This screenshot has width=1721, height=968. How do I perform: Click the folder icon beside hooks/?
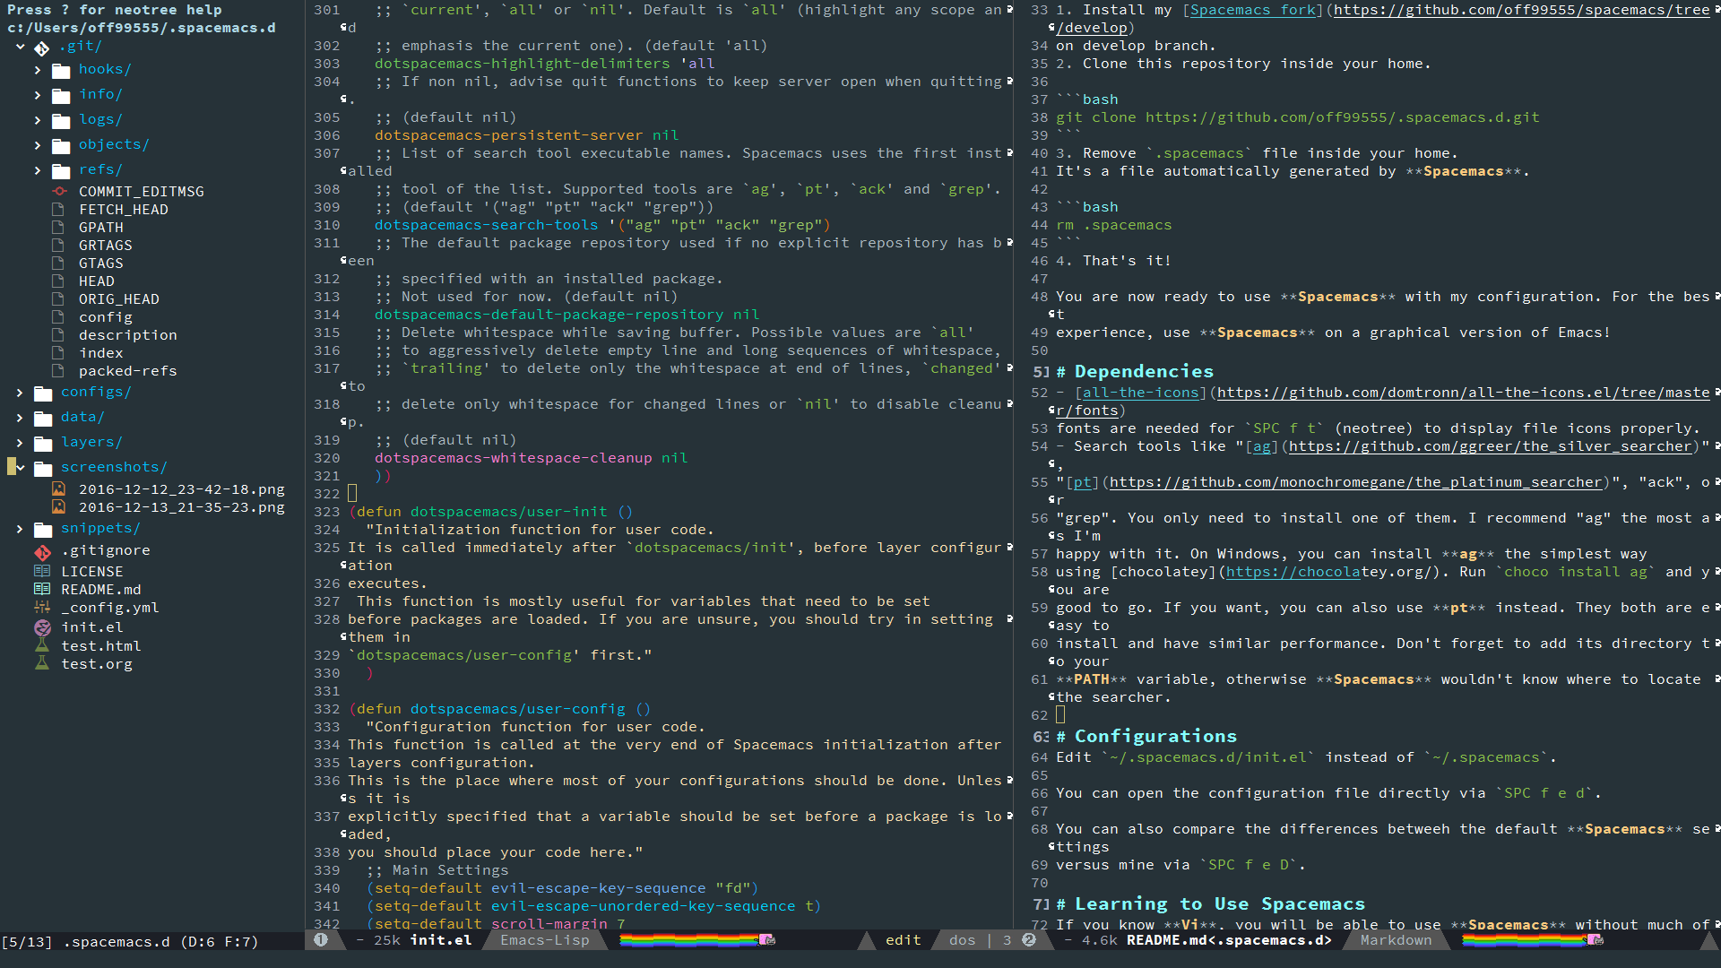61,71
